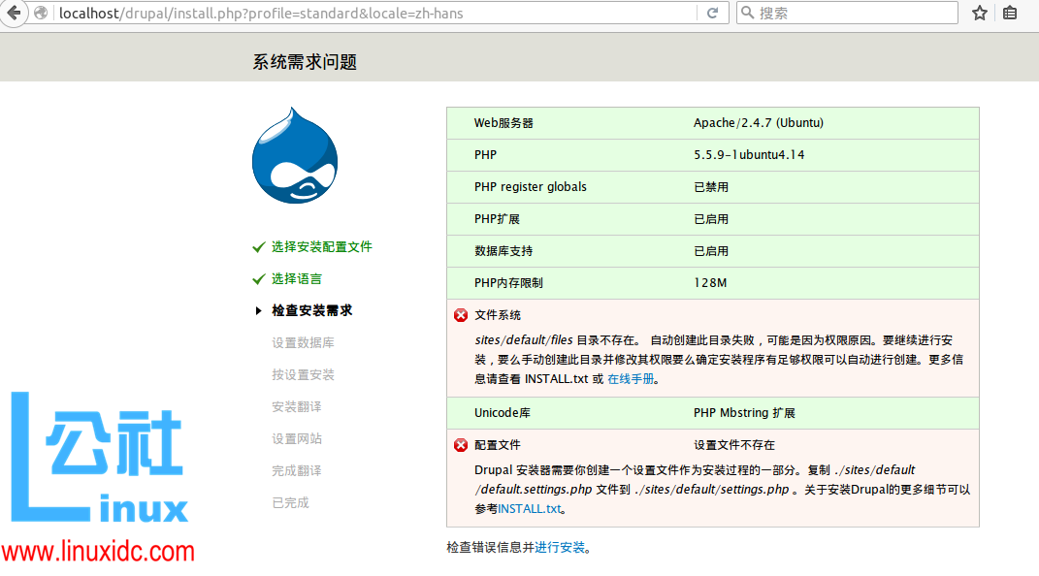The width and height of the screenshot is (1039, 576).
Task: Click the green check beside 选择安装配置文件
Action: click(x=259, y=246)
